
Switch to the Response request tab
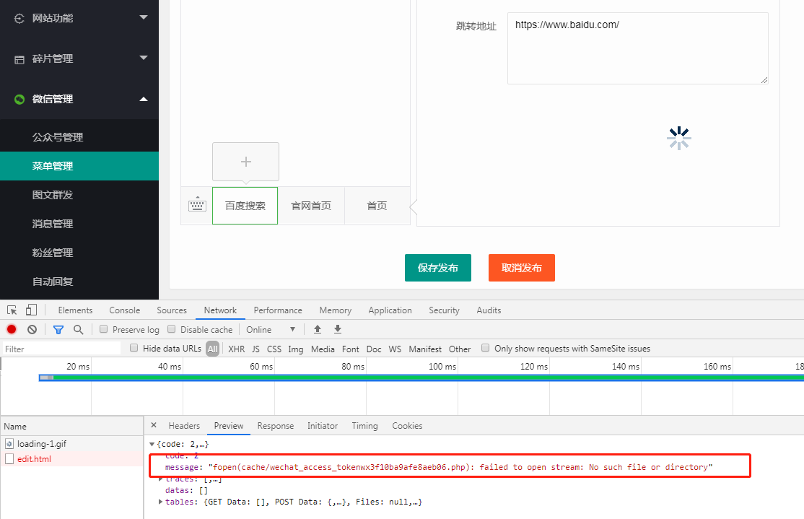pyautogui.click(x=276, y=426)
